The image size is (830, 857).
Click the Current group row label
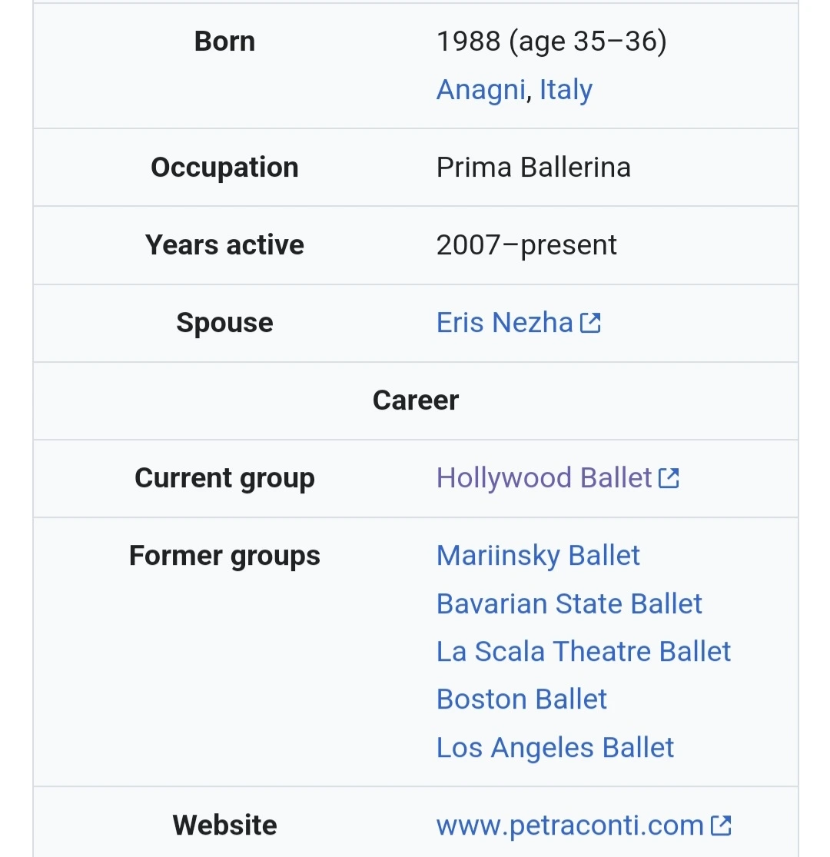[x=224, y=478]
